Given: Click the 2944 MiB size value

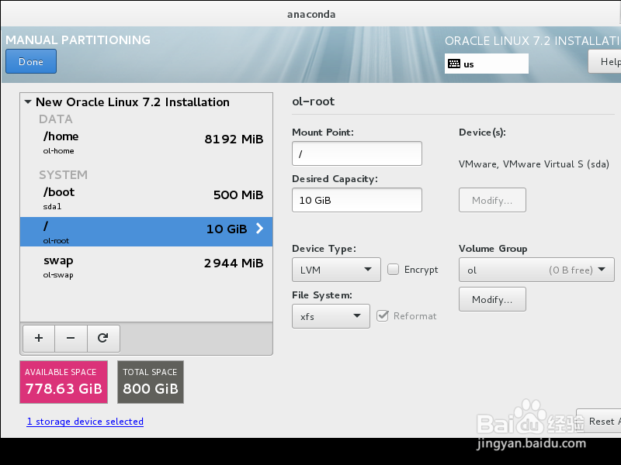Looking at the screenshot, I should click(x=234, y=263).
